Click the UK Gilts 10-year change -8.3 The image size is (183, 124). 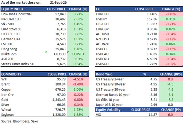pos(171,100)
